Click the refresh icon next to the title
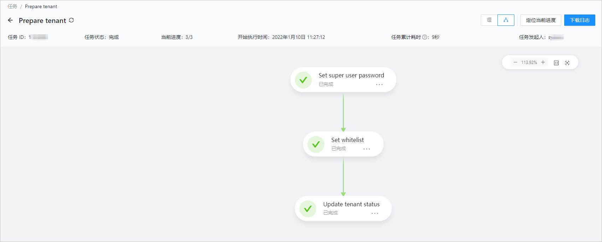The width and height of the screenshot is (602, 242). [71, 20]
